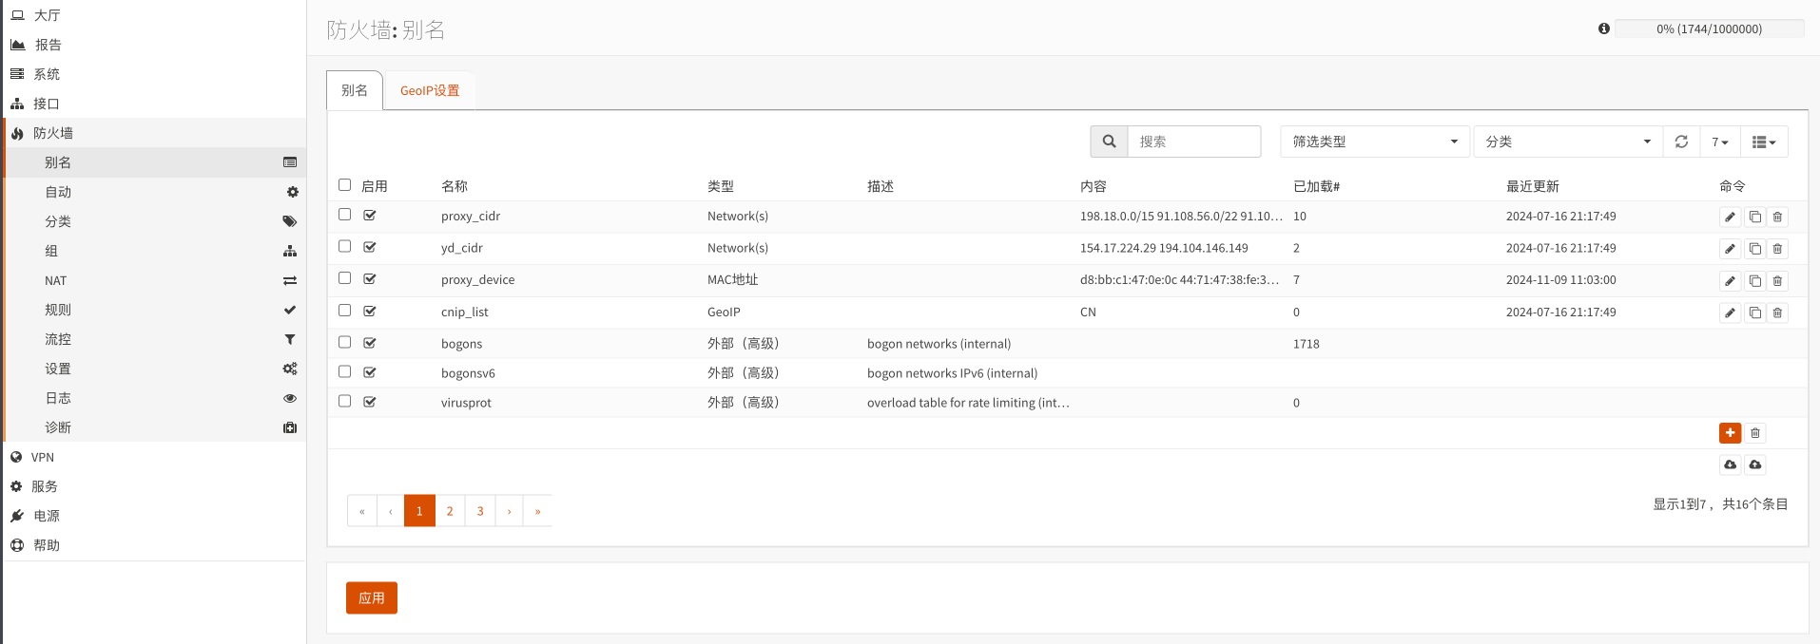Edit the yd_cidr alias
The width and height of the screenshot is (1820, 644).
1730,249
